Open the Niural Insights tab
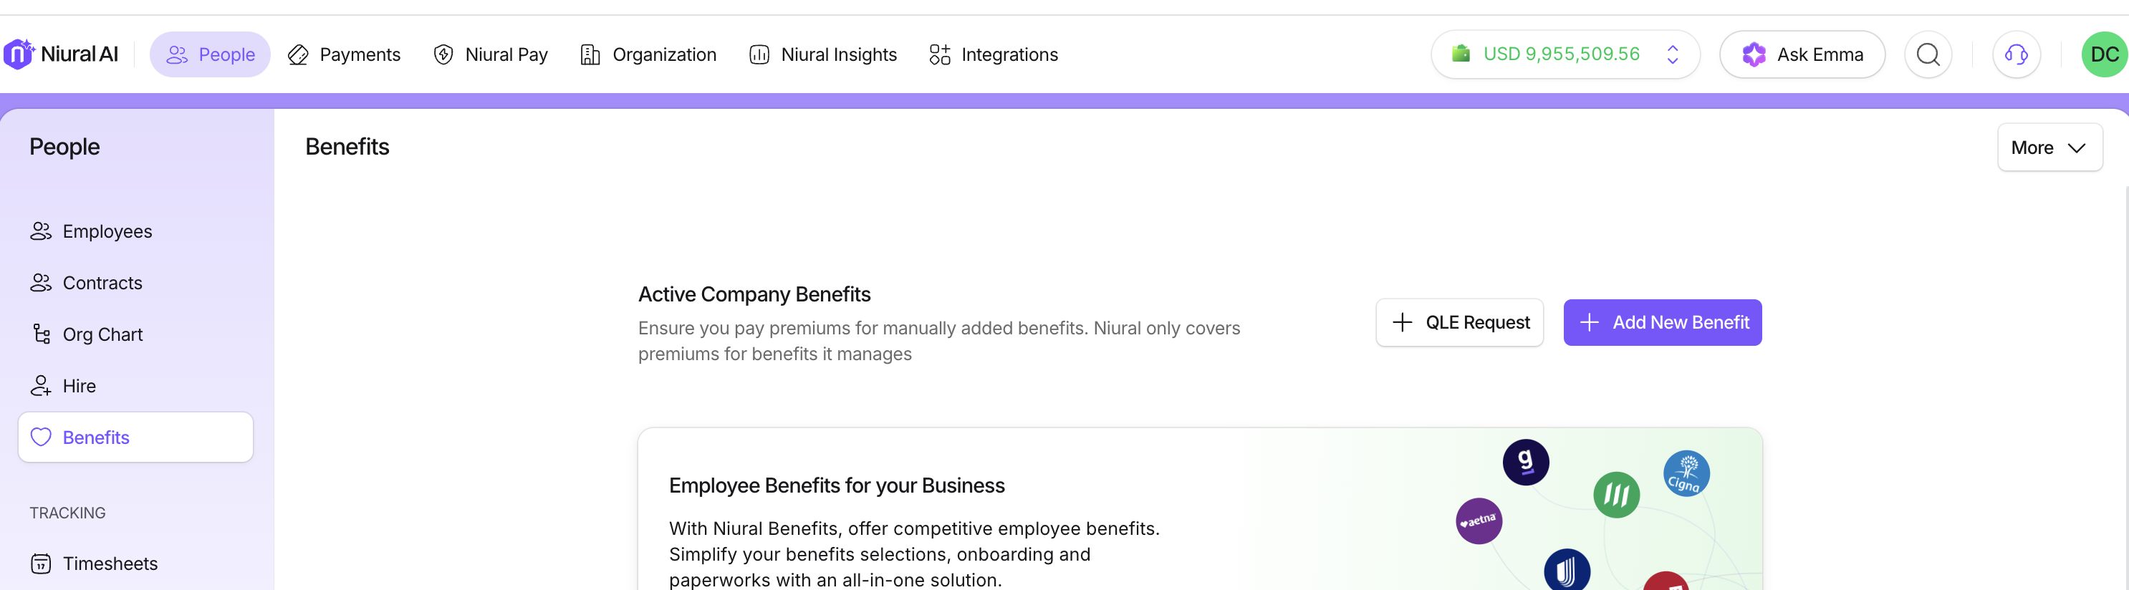Screen dimensions: 2129x590 tap(822, 54)
